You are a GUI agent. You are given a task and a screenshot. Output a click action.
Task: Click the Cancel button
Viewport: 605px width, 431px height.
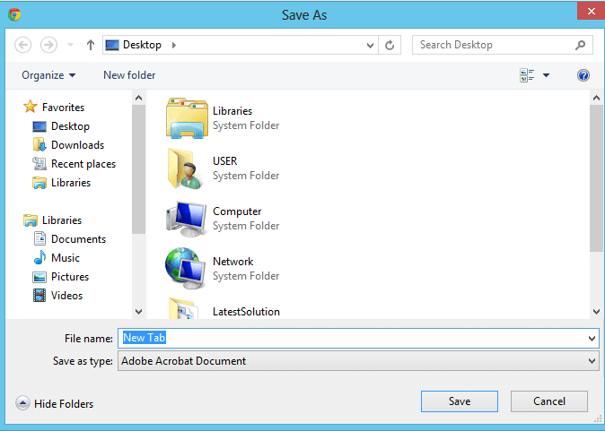(x=549, y=401)
